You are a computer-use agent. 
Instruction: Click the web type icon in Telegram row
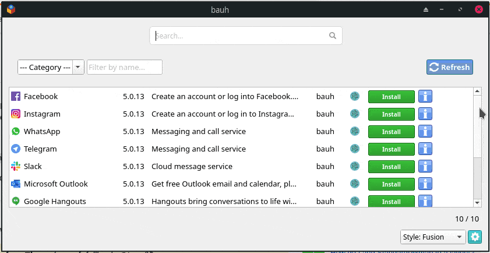click(x=355, y=149)
